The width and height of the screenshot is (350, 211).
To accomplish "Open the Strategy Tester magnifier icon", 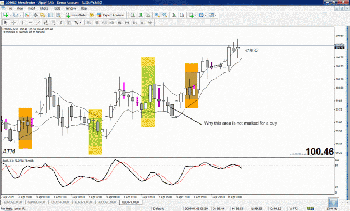I will click(58, 15).
